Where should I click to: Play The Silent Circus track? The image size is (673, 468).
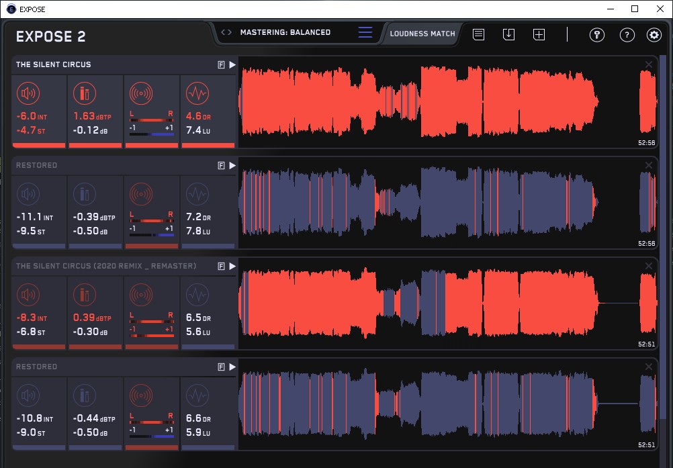(x=232, y=64)
